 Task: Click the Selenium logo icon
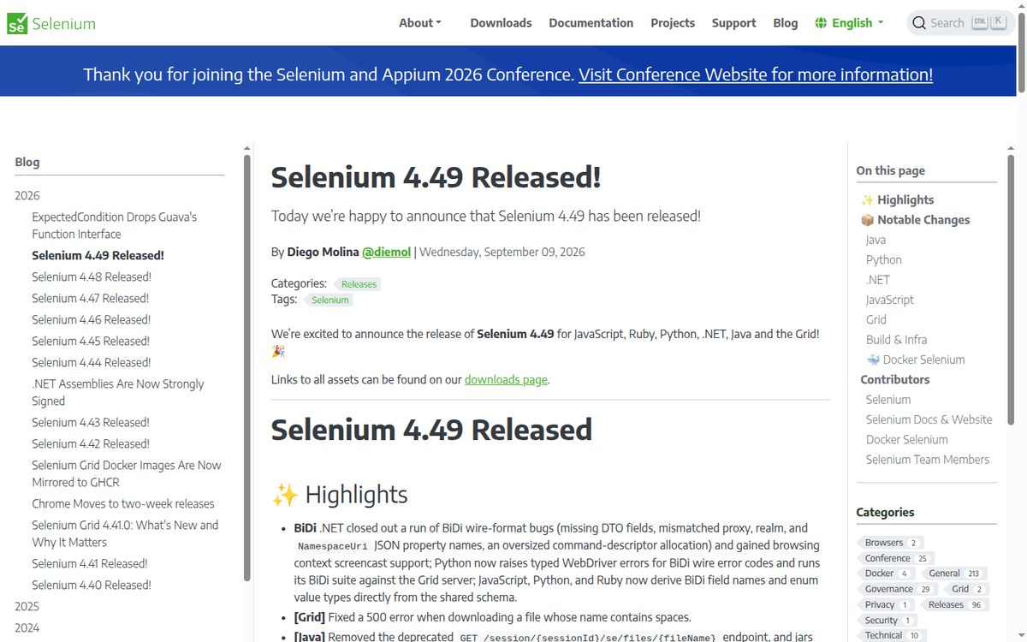(x=17, y=23)
